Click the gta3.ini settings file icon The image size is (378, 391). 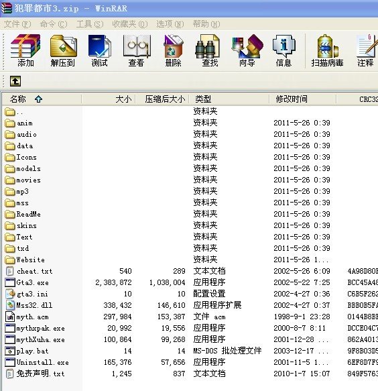(x=10, y=294)
